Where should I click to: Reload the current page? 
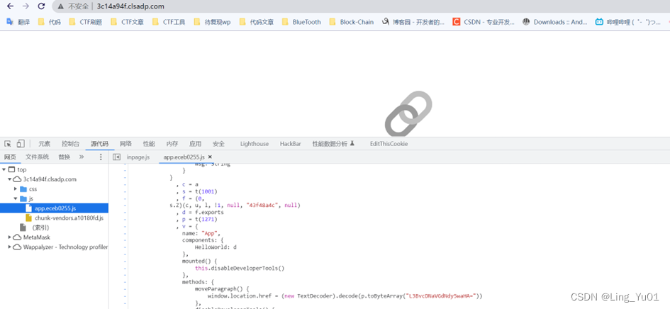coord(41,6)
